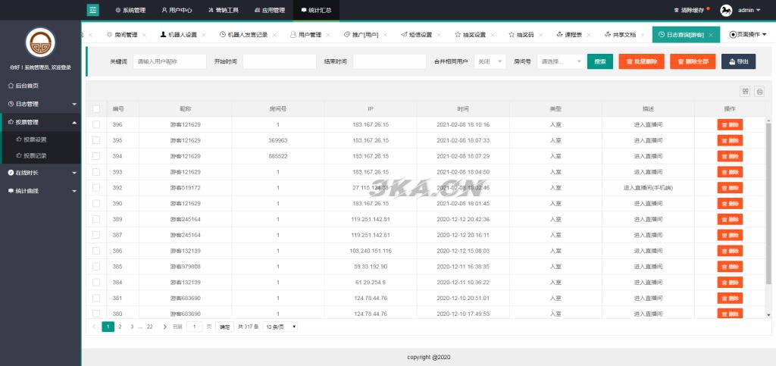This screenshot has height=366, width=776.
Task: Click the delete button for row 396
Action: (x=730, y=124)
